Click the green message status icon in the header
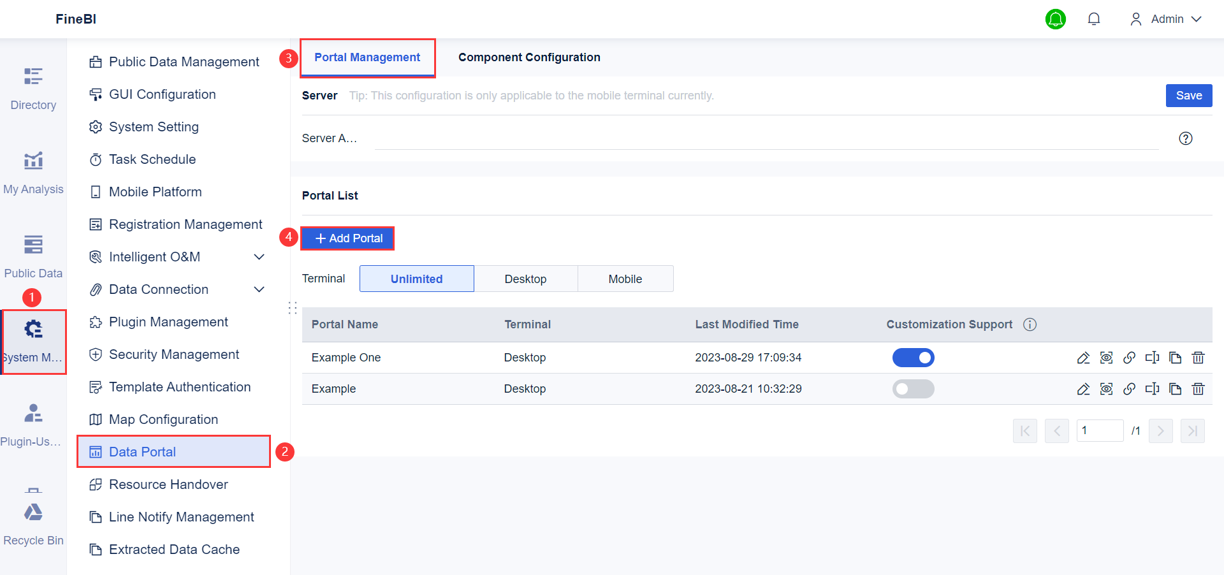Screen dimensions: 1224x575 point(1056,19)
